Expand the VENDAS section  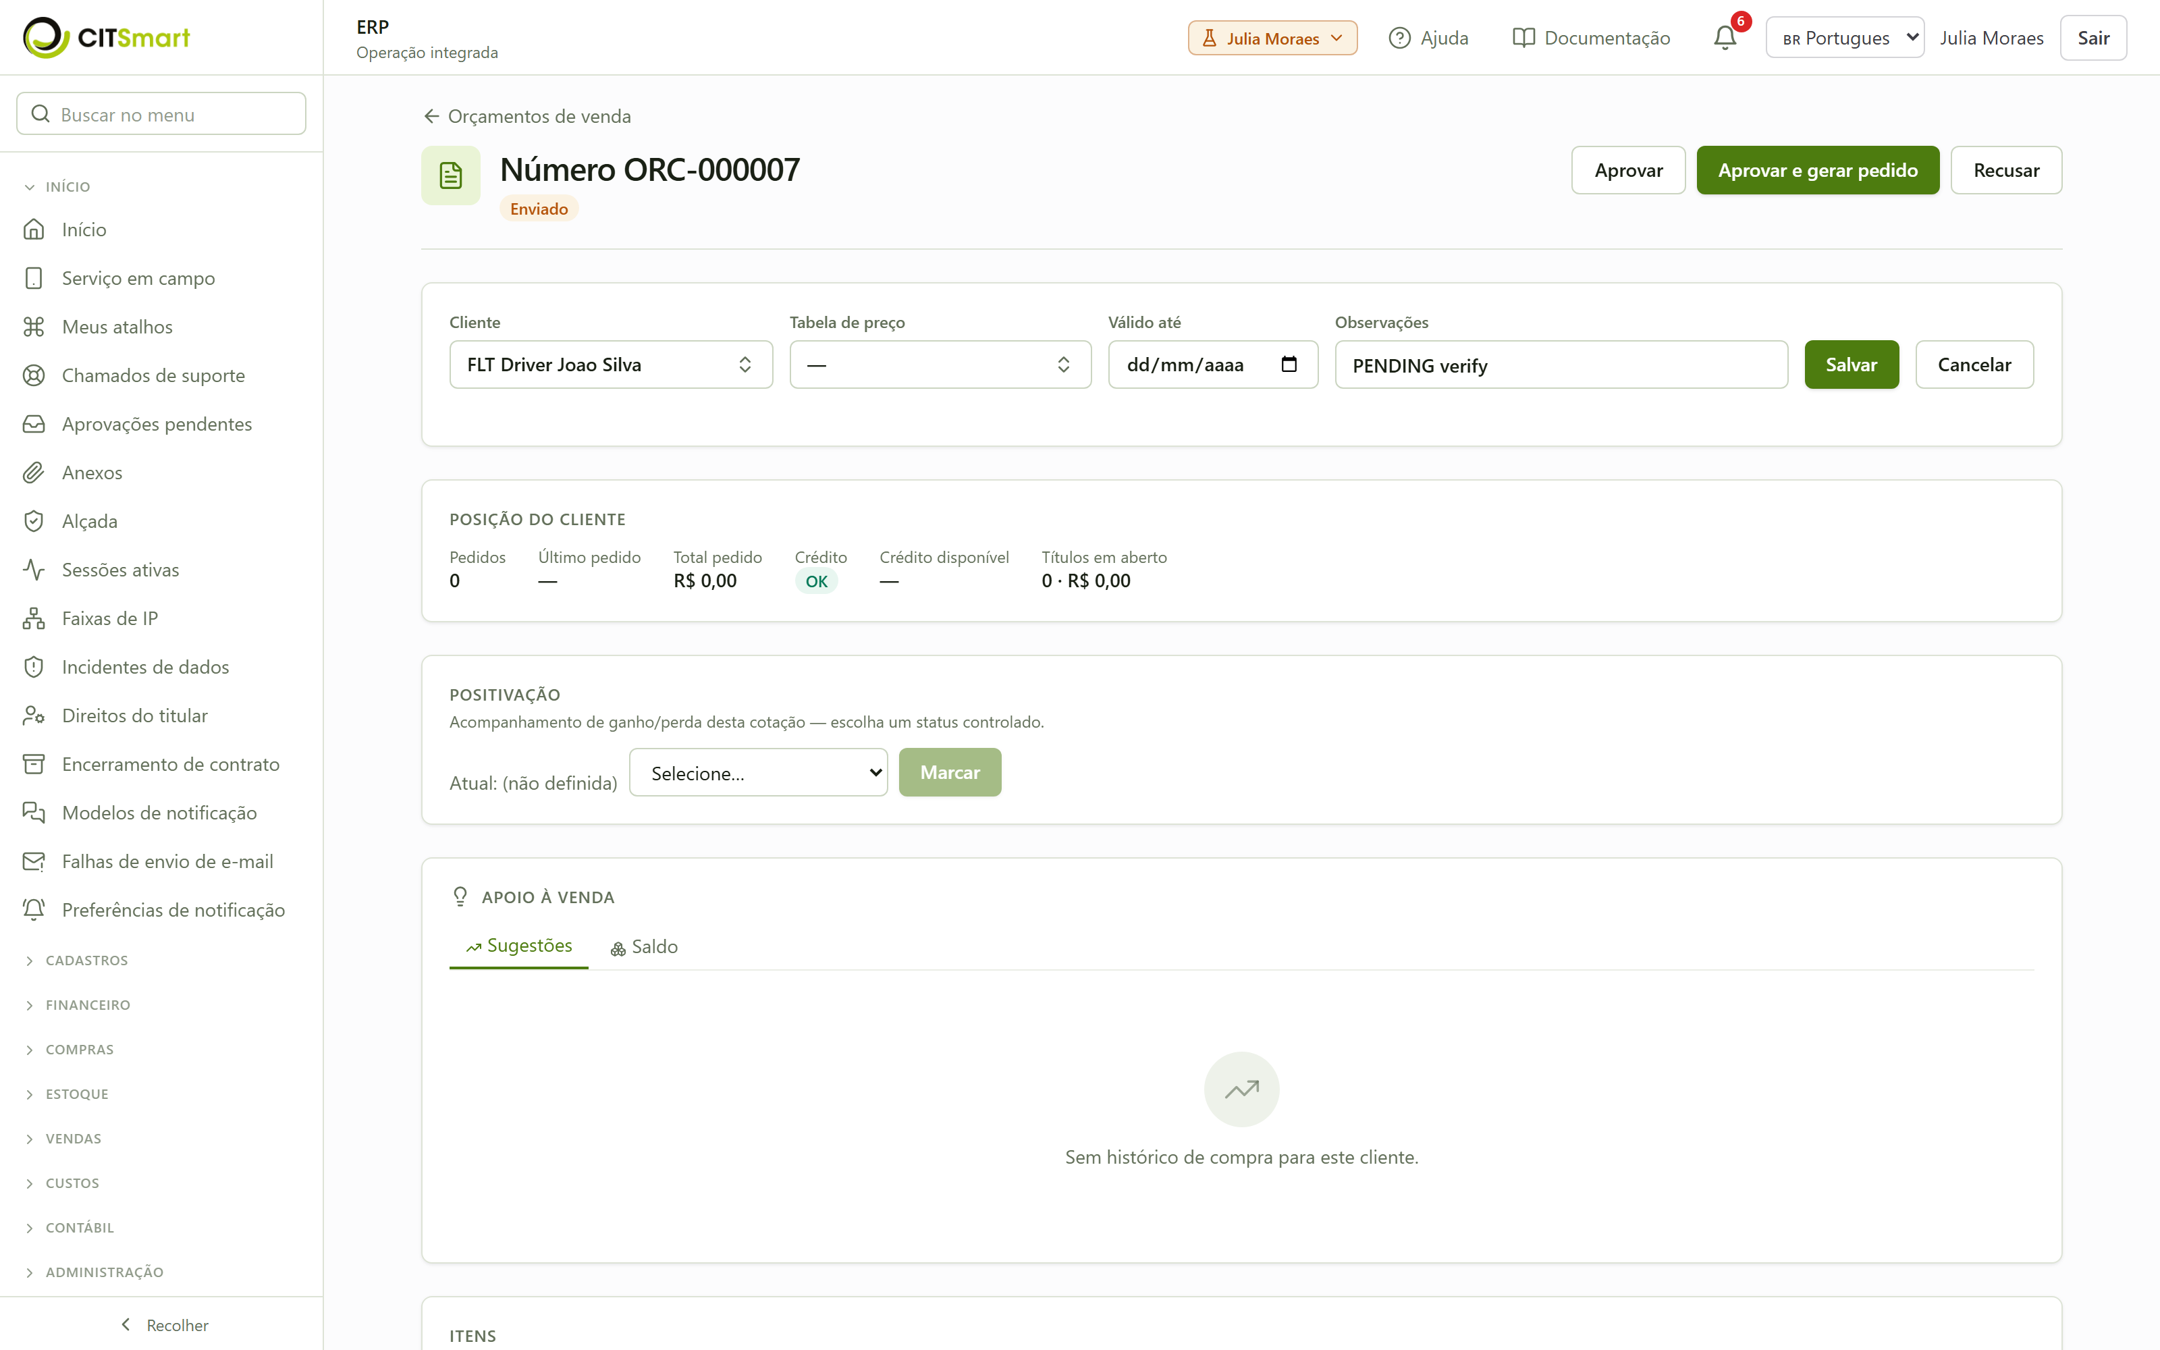coord(63,1139)
